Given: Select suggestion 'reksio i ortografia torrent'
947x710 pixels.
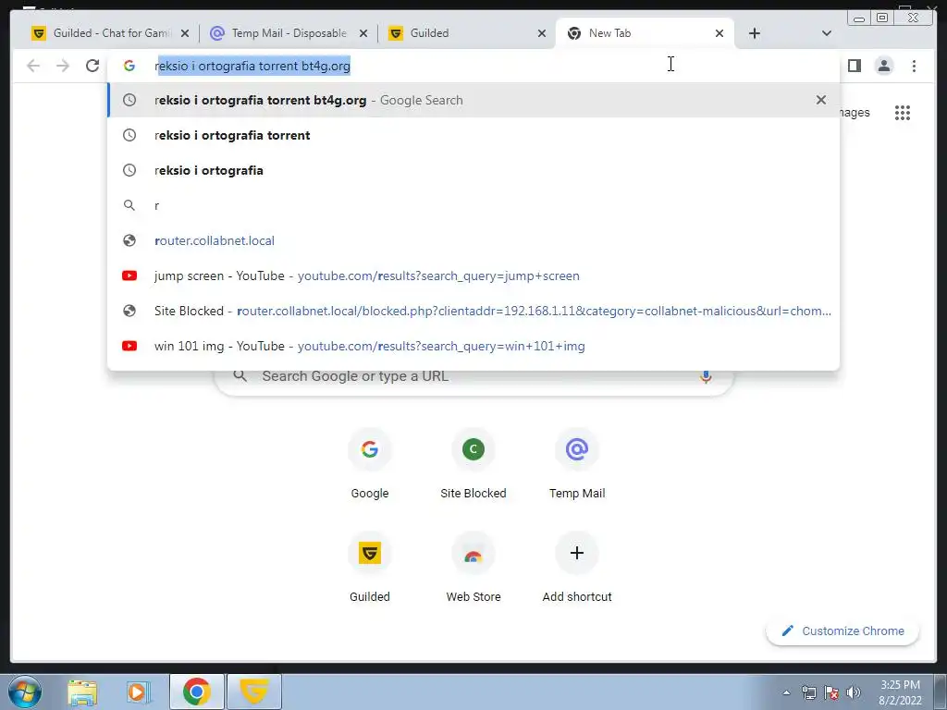Looking at the screenshot, I should pyautogui.click(x=473, y=135).
